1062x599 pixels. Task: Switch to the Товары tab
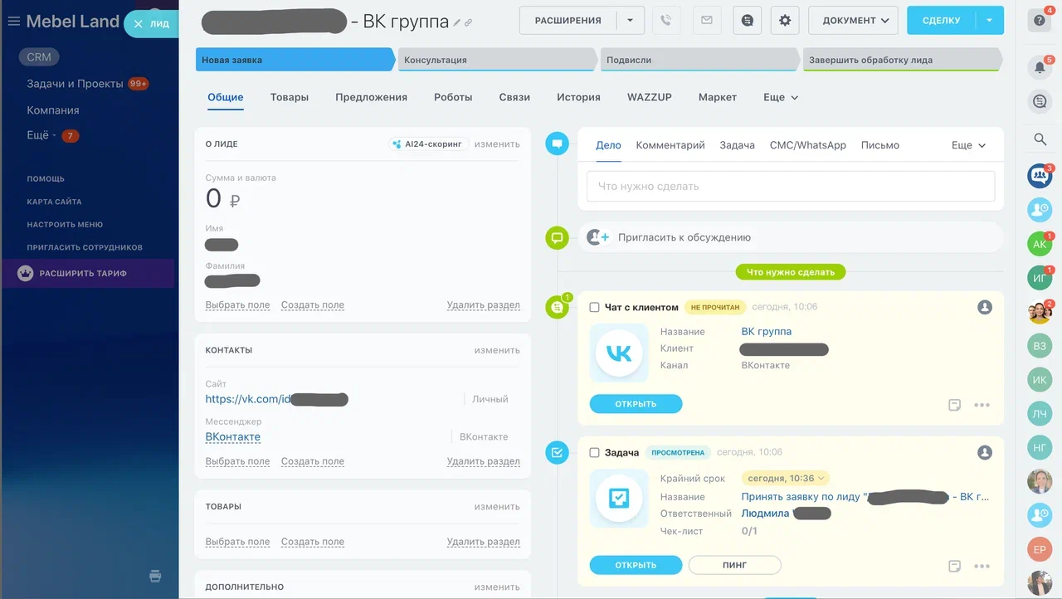point(289,97)
